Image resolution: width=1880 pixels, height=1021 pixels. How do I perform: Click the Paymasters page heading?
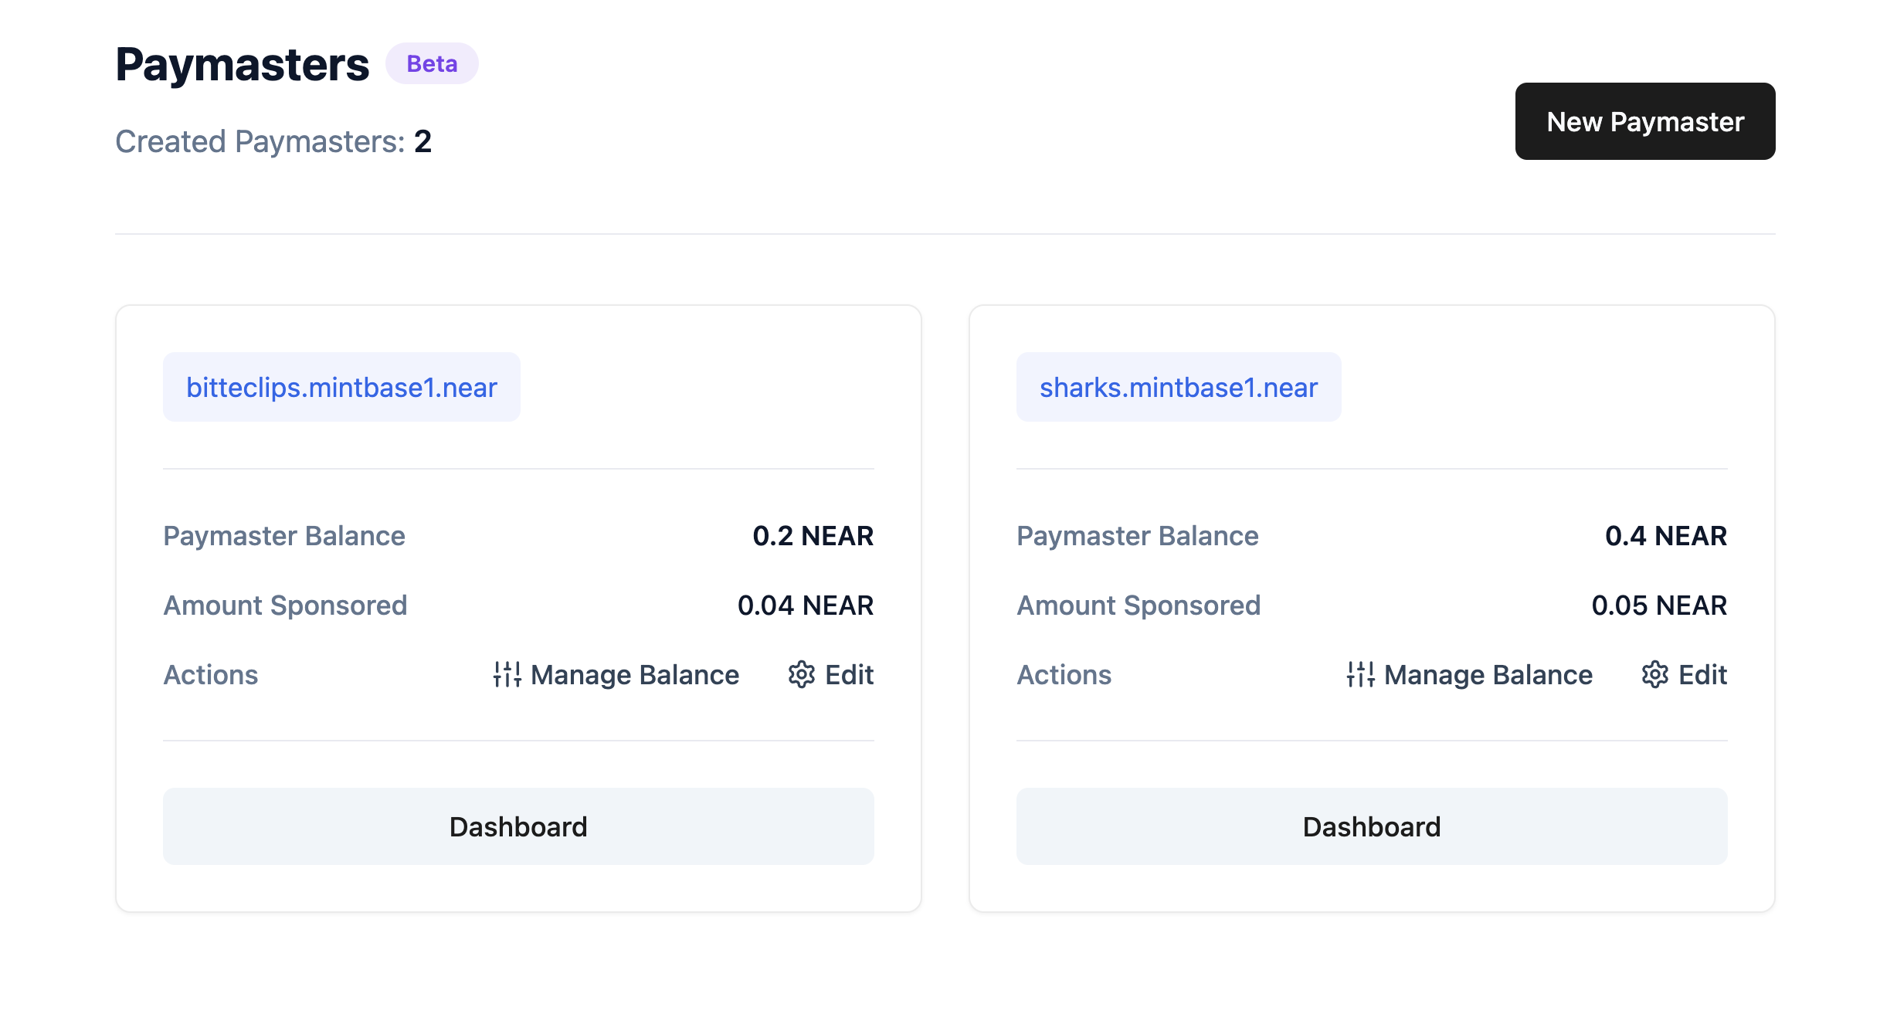pos(243,64)
